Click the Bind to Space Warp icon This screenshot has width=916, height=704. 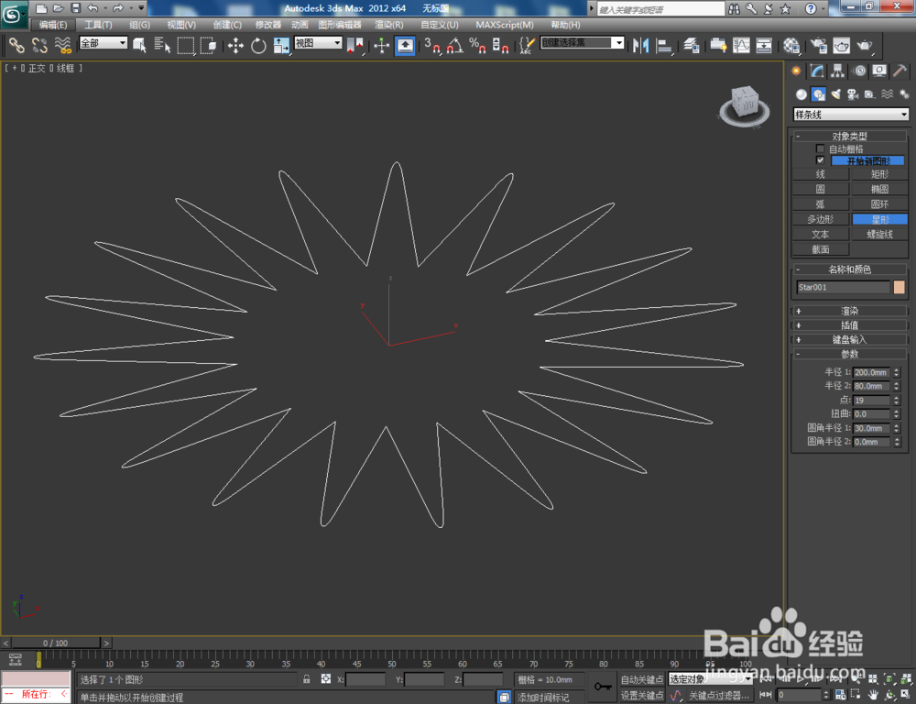coord(62,45)
